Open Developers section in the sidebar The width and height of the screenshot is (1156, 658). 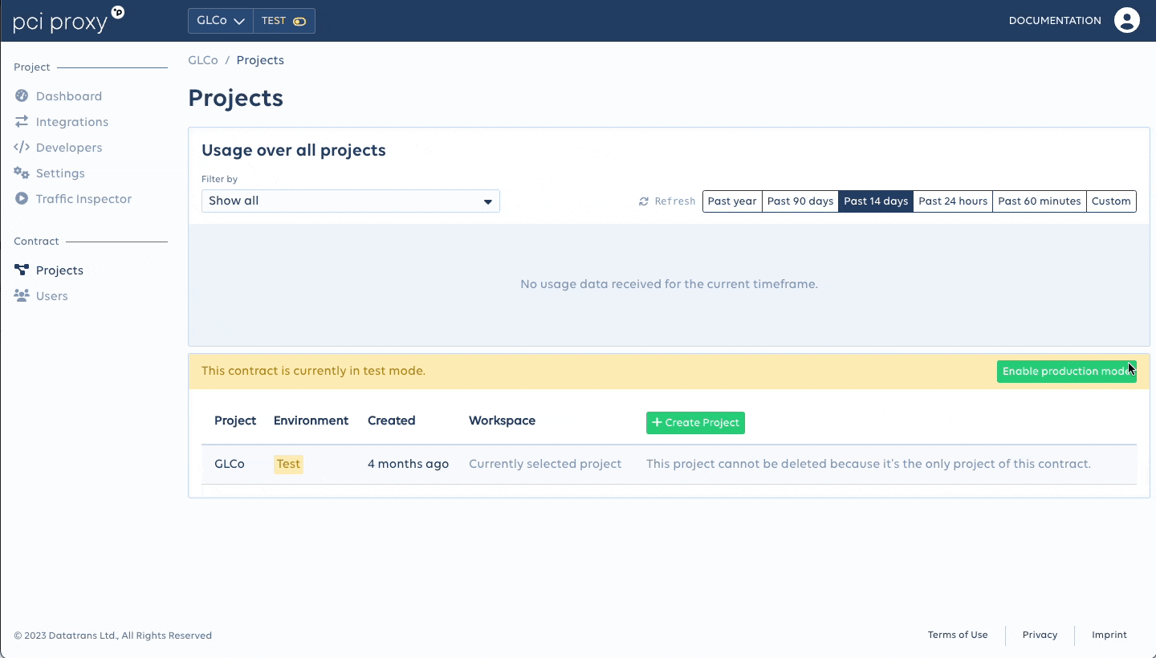[69, 148]
